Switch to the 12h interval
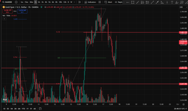This screenshot has width=188, height=111. tap(65, 2)
